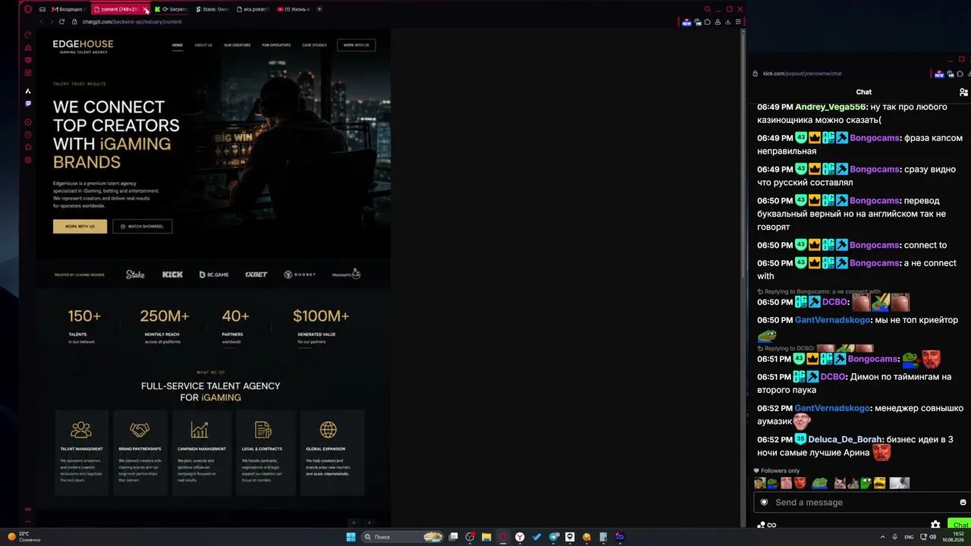
Task: Open the chat users list icon
Action: click(963, 92)
